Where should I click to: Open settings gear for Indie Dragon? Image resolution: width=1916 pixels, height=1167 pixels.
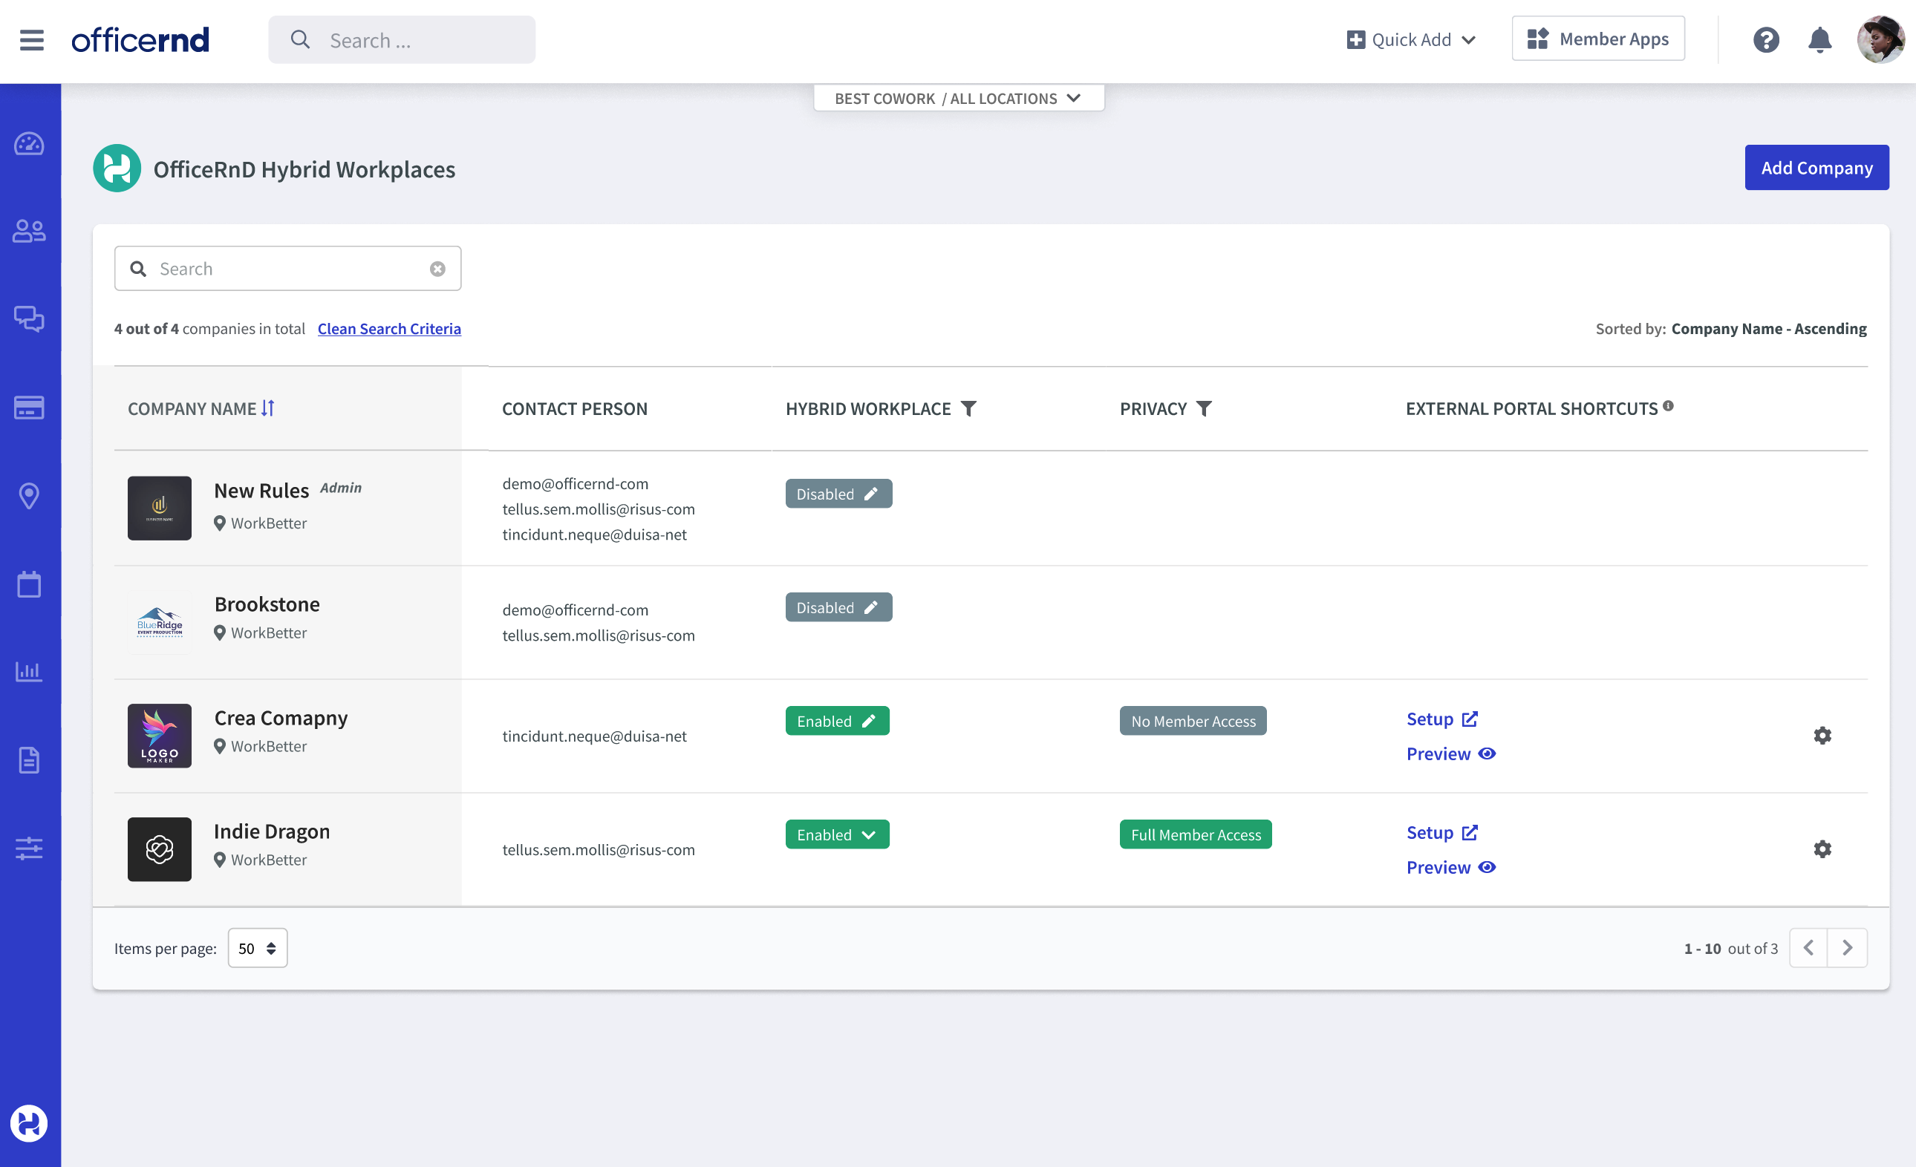1822,849
